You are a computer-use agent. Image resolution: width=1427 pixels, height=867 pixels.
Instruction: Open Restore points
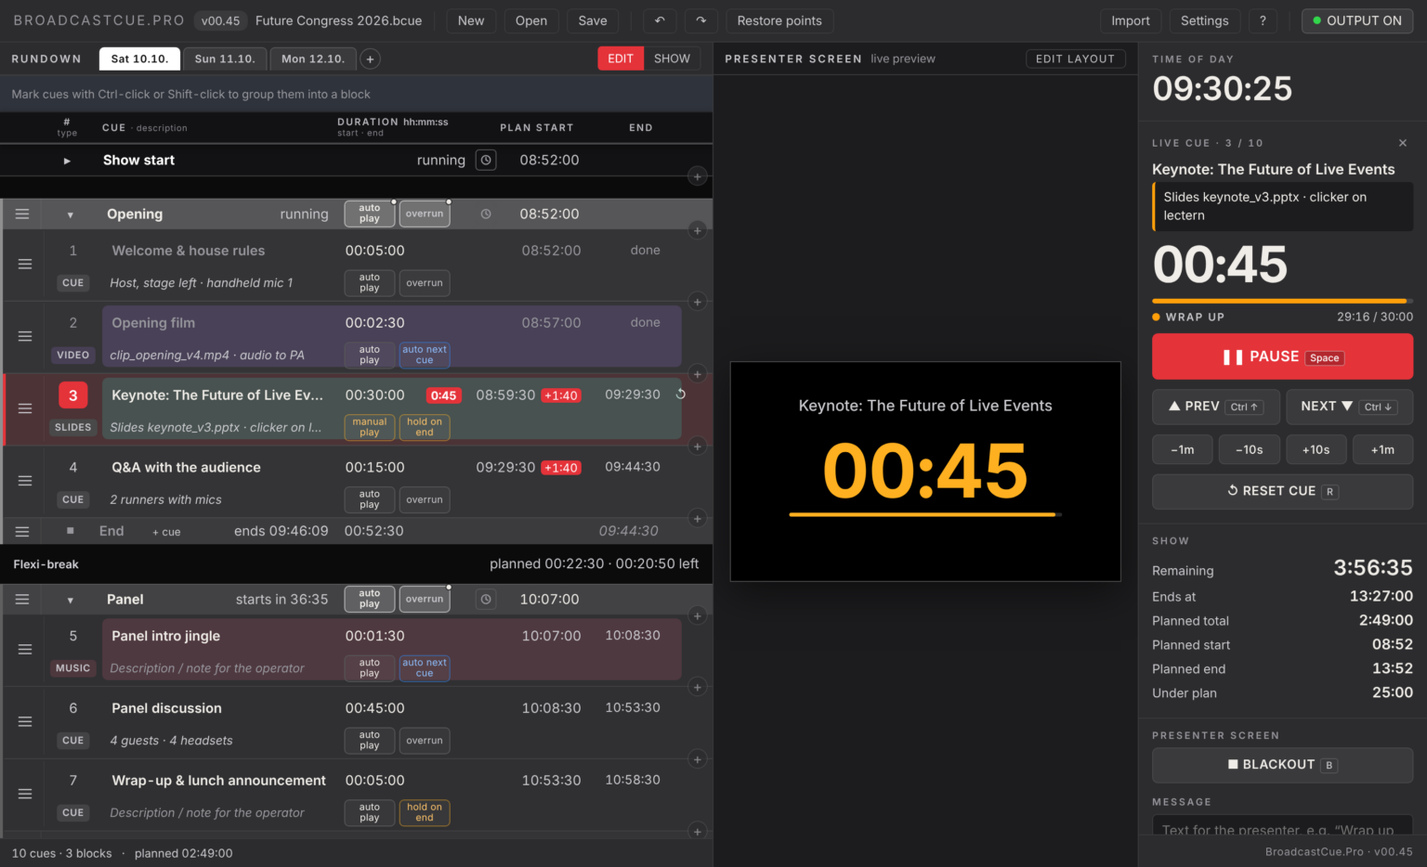(x=779, y=20)
